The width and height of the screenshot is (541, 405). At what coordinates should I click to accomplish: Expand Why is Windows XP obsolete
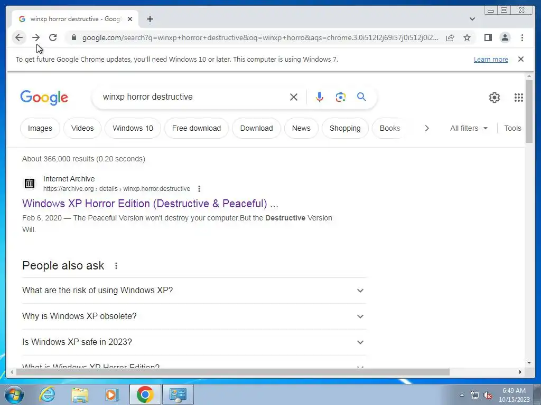[194, 316]
